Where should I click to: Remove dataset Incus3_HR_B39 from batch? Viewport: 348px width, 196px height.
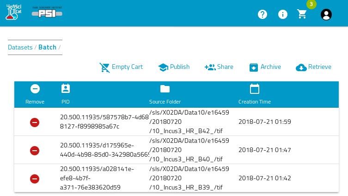click(x=35, y=178)
